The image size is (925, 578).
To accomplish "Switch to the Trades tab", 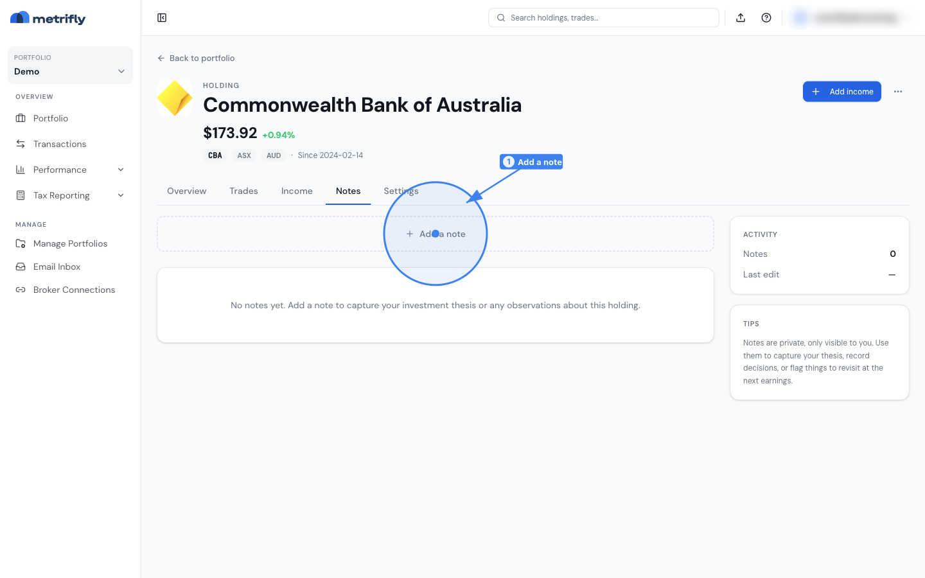I will pyautogui.click(x=243, y=191).
